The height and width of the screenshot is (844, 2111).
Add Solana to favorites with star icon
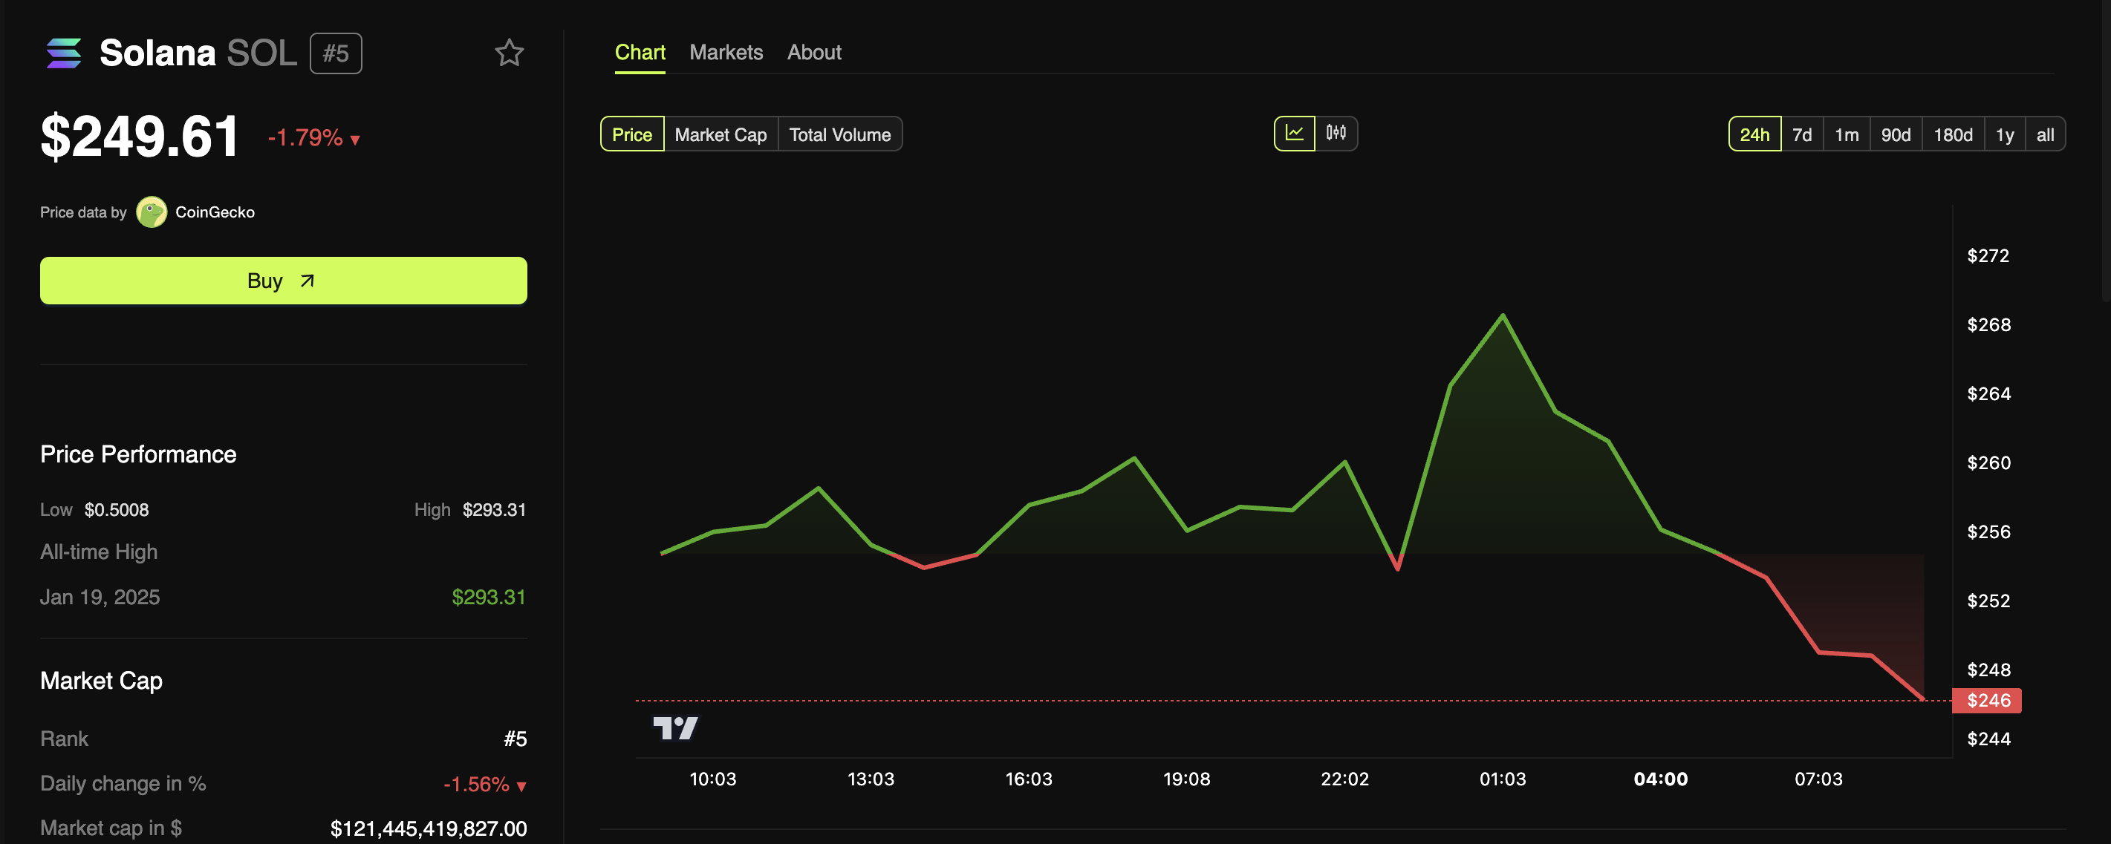click(509, 53)
